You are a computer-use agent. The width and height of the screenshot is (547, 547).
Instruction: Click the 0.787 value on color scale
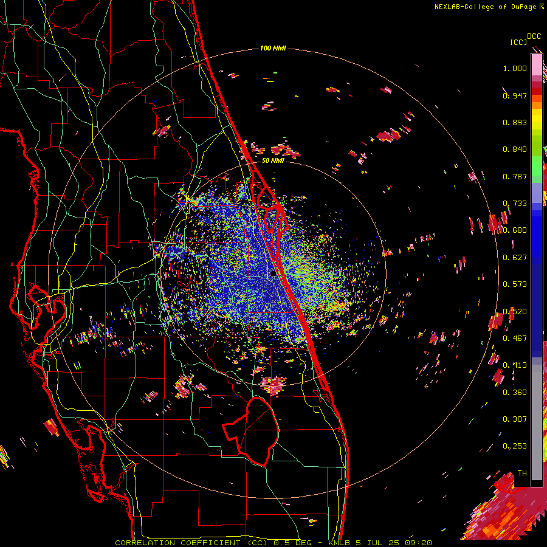[x=515, y=176]
